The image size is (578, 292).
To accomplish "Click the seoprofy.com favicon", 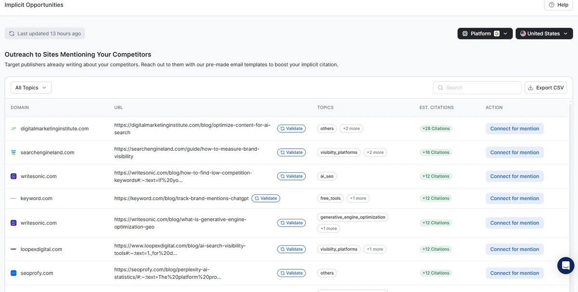I will click(x=13, y=273).
